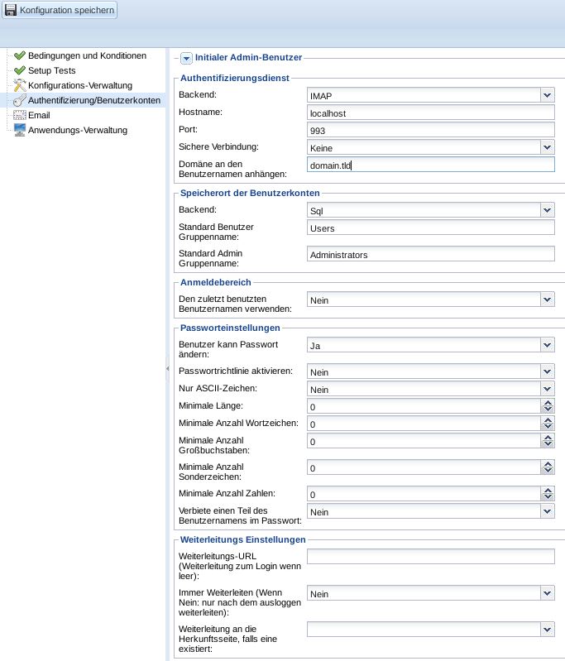The width and height of the screenshot is (565, 661).
Task: Click the monitor icon for Anwendungs-Verwaltung
Action: tap(19, 130)
